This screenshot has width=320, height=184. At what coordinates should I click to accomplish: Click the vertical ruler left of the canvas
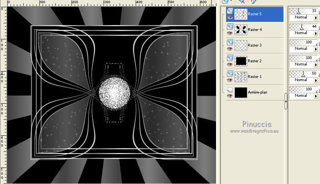3,95
